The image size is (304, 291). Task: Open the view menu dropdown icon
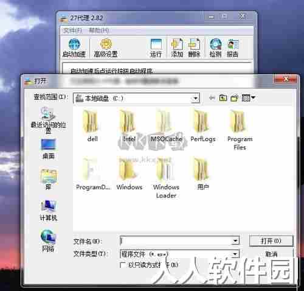point(248,98)
